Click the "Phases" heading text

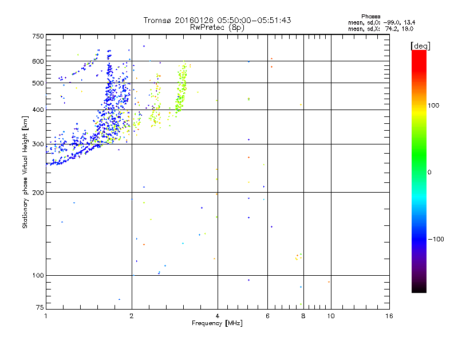coord(370,17)
